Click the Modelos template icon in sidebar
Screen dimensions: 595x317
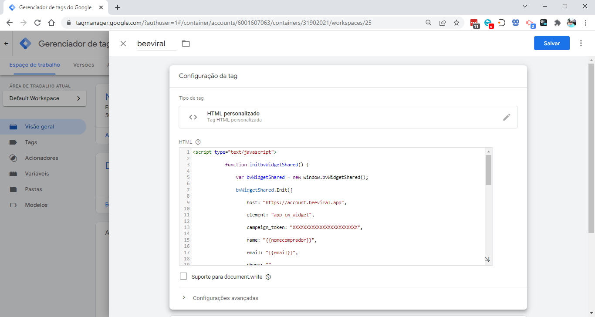click(13, 205)
